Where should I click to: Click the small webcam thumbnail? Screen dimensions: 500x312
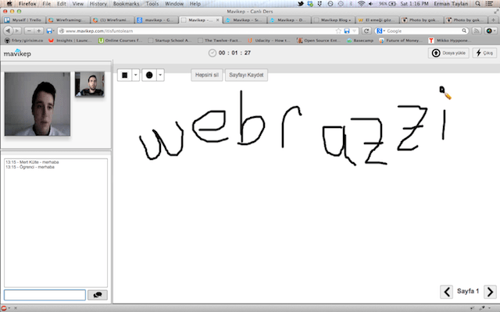point(89,84)
